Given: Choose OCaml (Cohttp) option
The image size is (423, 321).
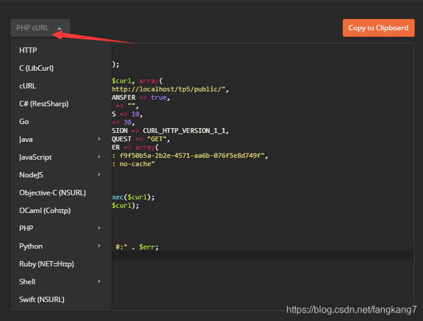Looking at the screenshot, I should (61, 211).
